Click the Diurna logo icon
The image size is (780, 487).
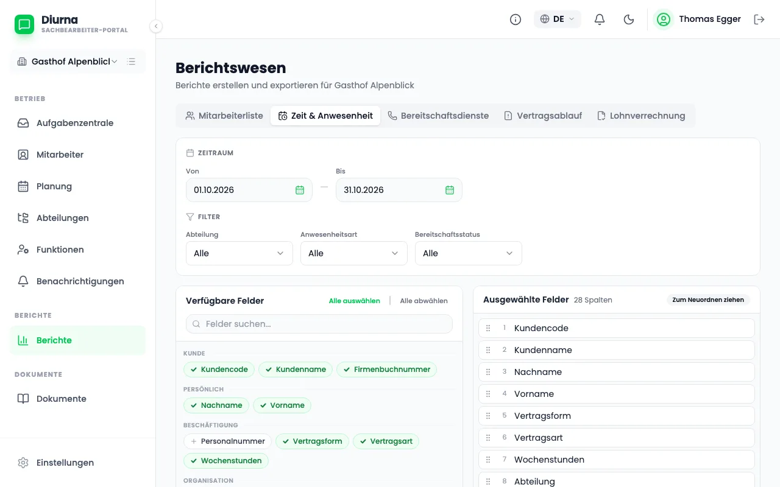(24, 24)
